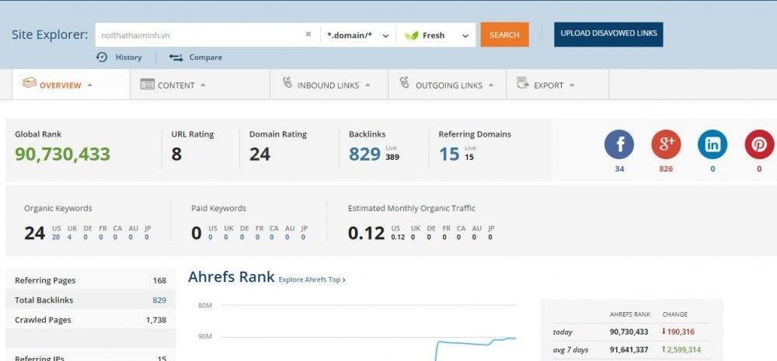777x361 pixels.
Task: Click the Google Plus count 826
Action: click(666, 169)
